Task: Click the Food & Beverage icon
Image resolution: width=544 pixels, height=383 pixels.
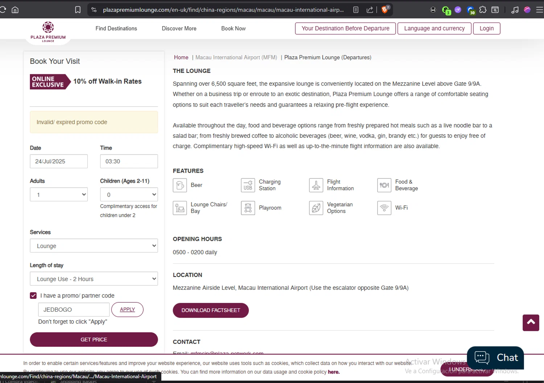Action: pyautogui.click(x=384, y=185)
